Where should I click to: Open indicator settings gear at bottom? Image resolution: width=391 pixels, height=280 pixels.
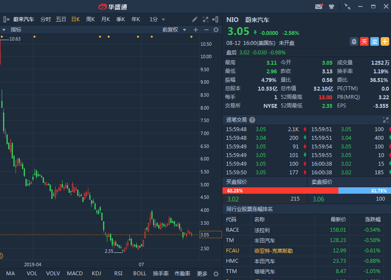216,274
